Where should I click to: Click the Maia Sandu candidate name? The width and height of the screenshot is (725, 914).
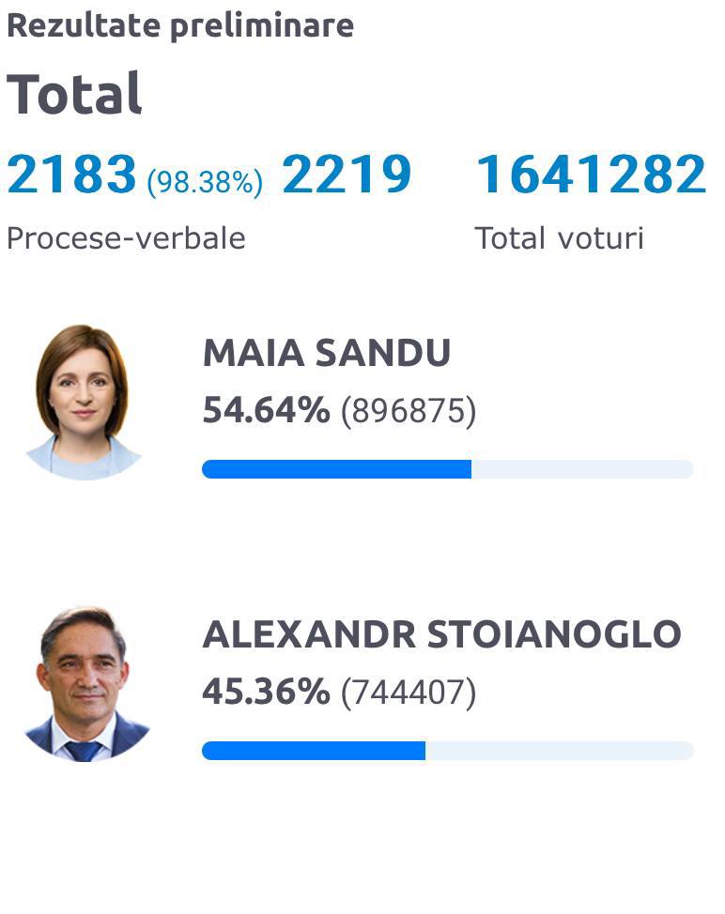click(x=327, y=353)
